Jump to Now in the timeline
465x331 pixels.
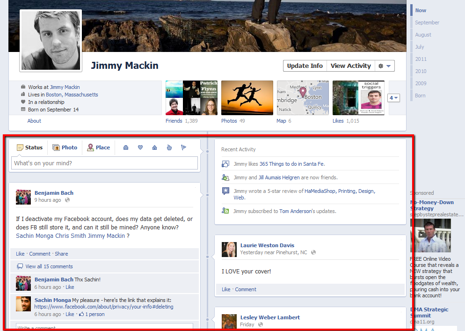click(x=421, y=10)
